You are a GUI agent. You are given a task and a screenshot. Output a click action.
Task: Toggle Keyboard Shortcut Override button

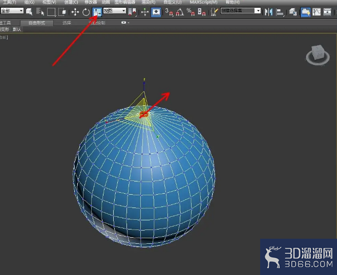tap(156, 12)
